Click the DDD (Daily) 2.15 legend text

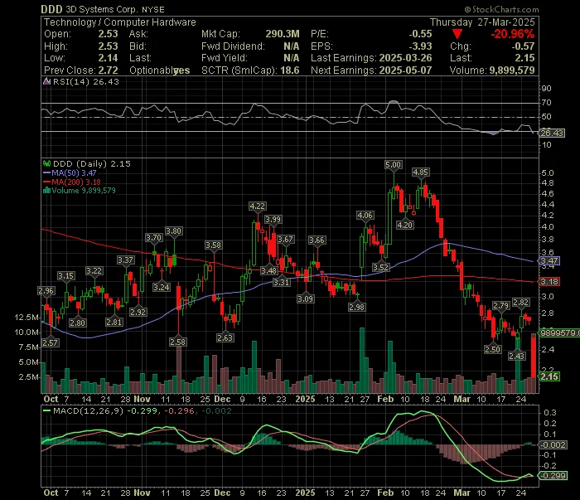point(92,163)
